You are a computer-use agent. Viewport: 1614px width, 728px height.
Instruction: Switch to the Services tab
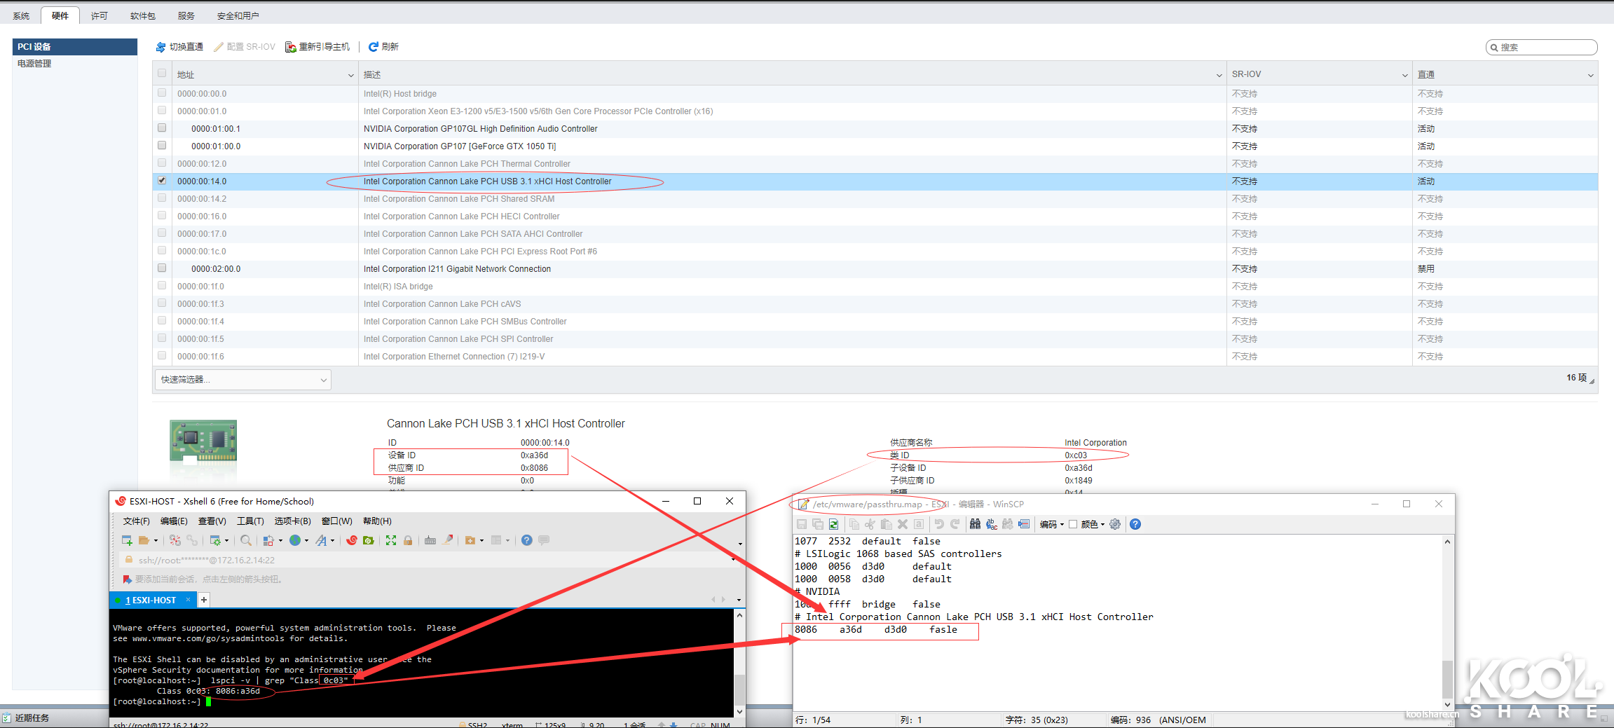[186, 15]
